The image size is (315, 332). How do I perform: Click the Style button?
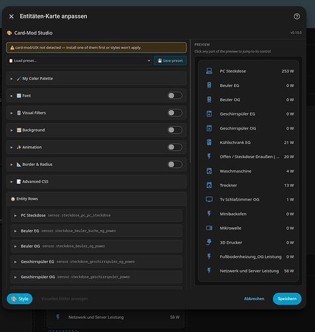[x=20, y=299]
